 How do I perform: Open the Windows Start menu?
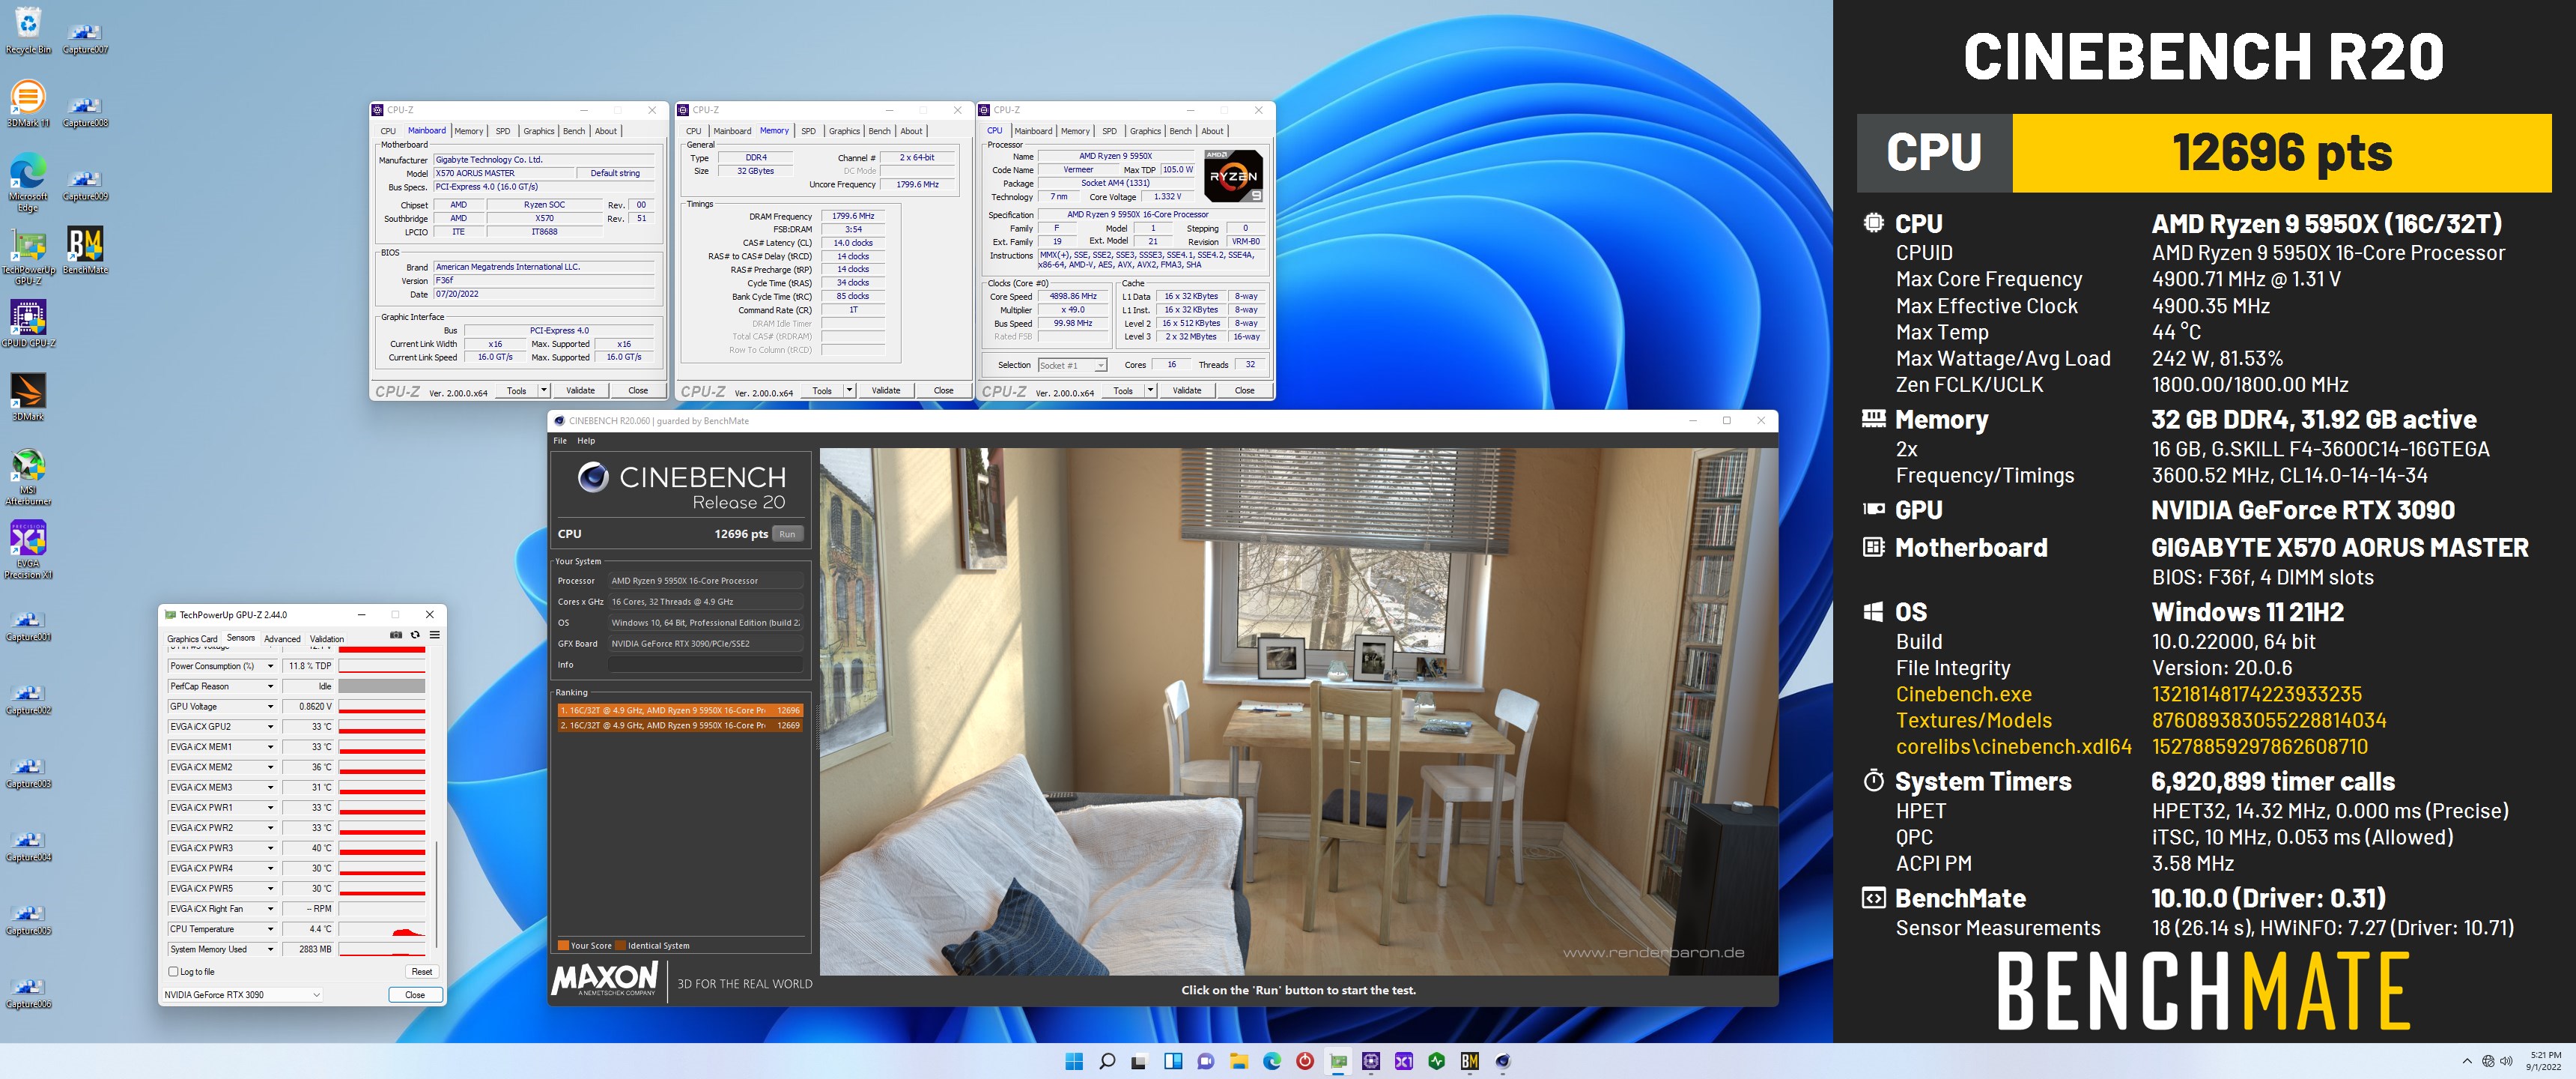click(x=1074, y=1061)
